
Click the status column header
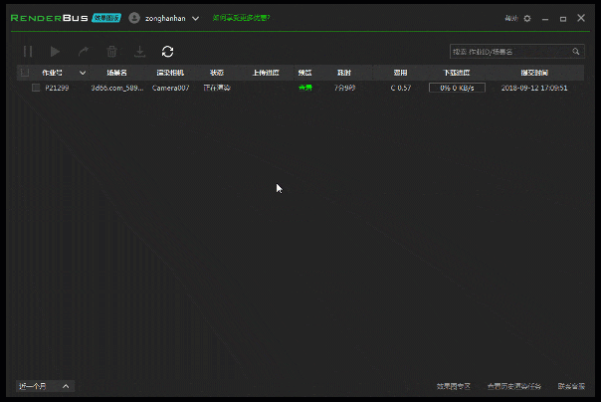[217, 73]
